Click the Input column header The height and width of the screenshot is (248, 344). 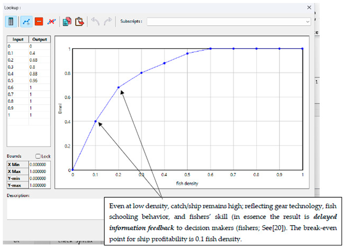[18, 39]
